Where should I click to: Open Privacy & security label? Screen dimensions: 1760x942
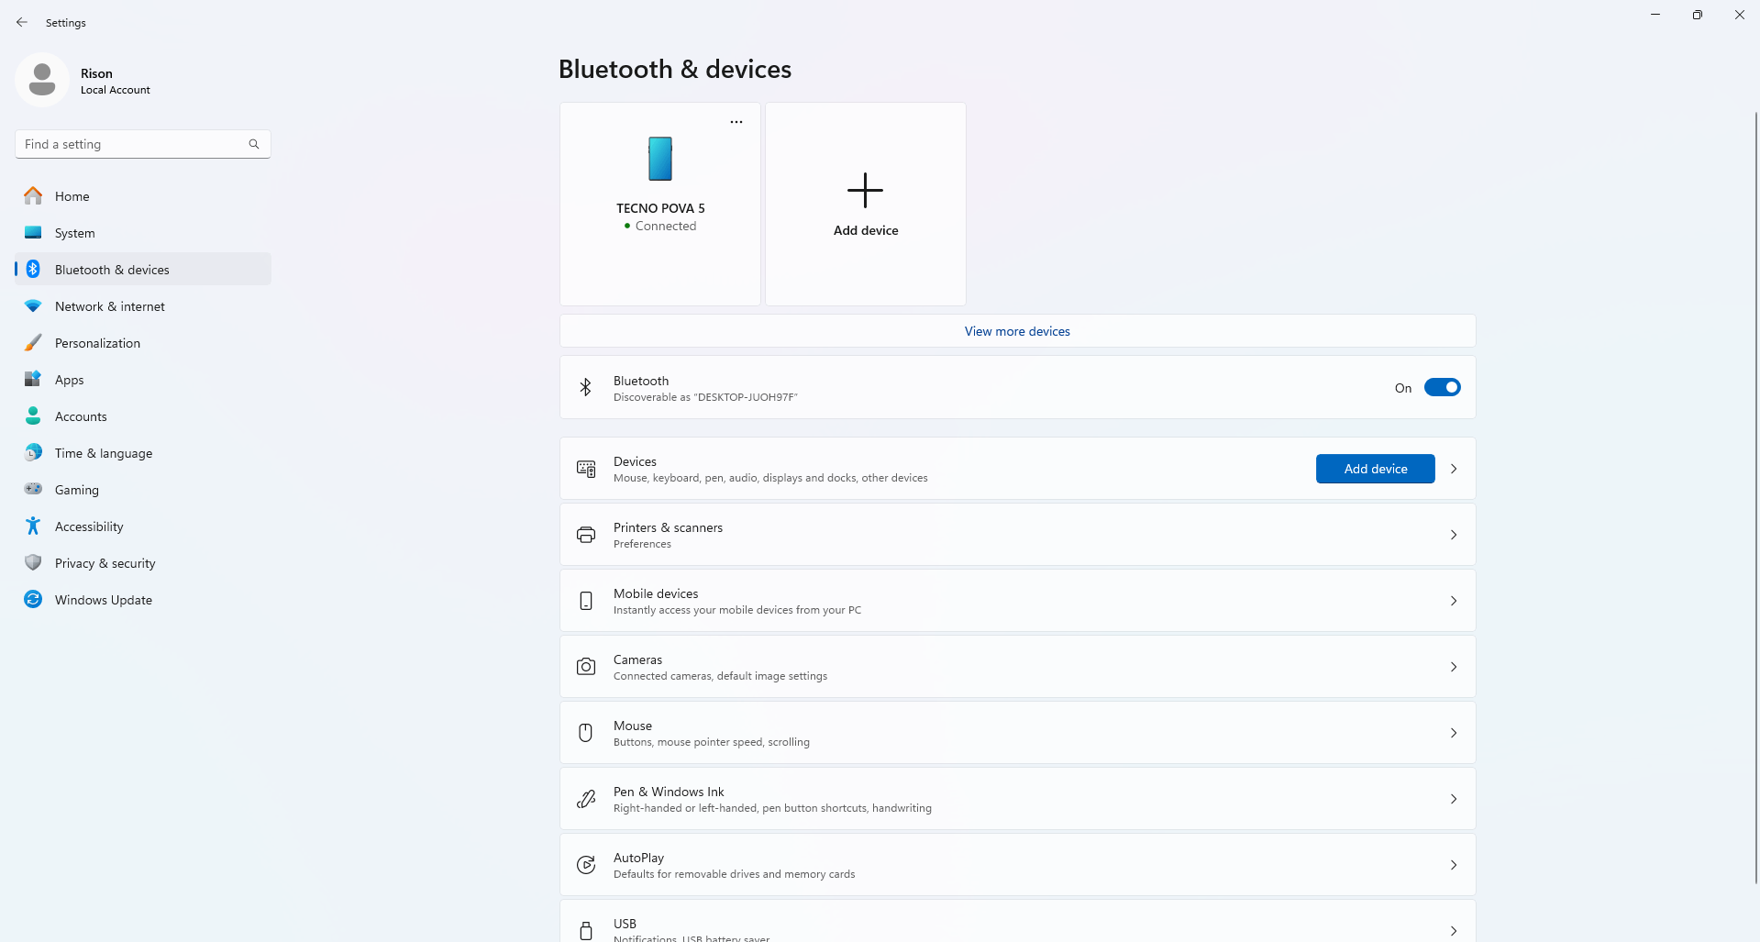(105, 563)
